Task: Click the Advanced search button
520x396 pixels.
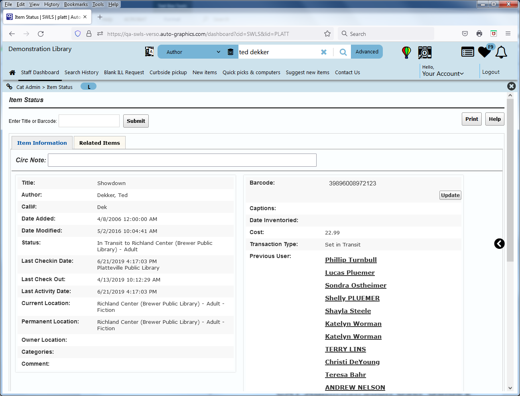Action: [x=367, y=52]
